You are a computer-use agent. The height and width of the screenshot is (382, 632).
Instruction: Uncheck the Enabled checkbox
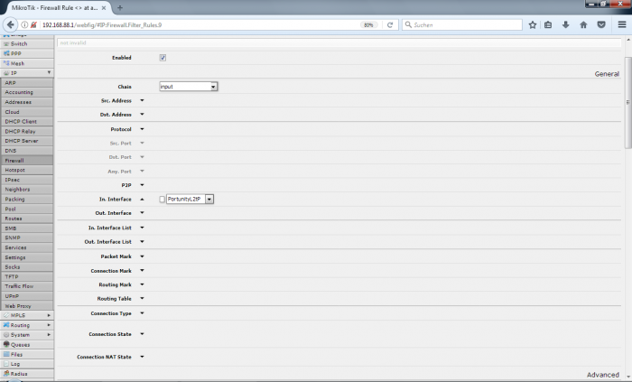163,58
